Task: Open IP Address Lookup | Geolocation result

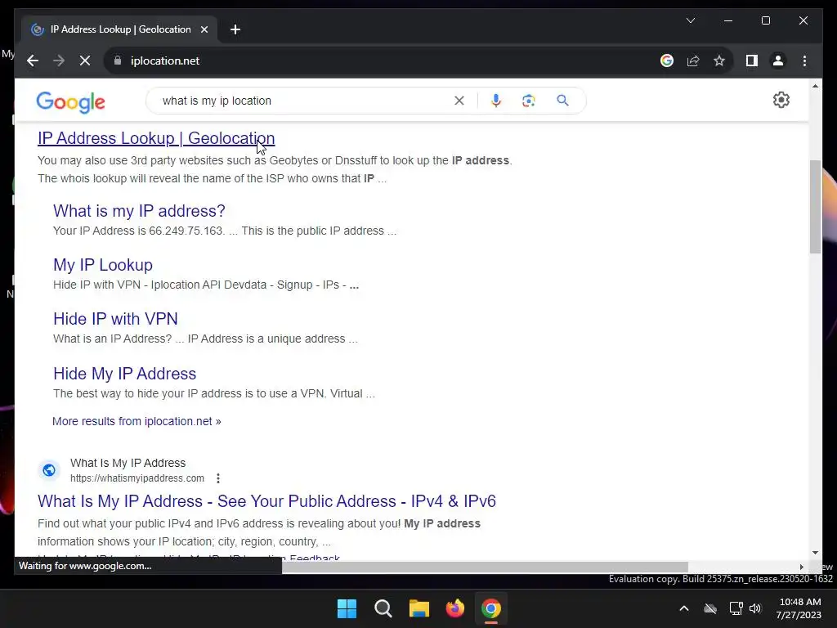Action: coord(156,138)
